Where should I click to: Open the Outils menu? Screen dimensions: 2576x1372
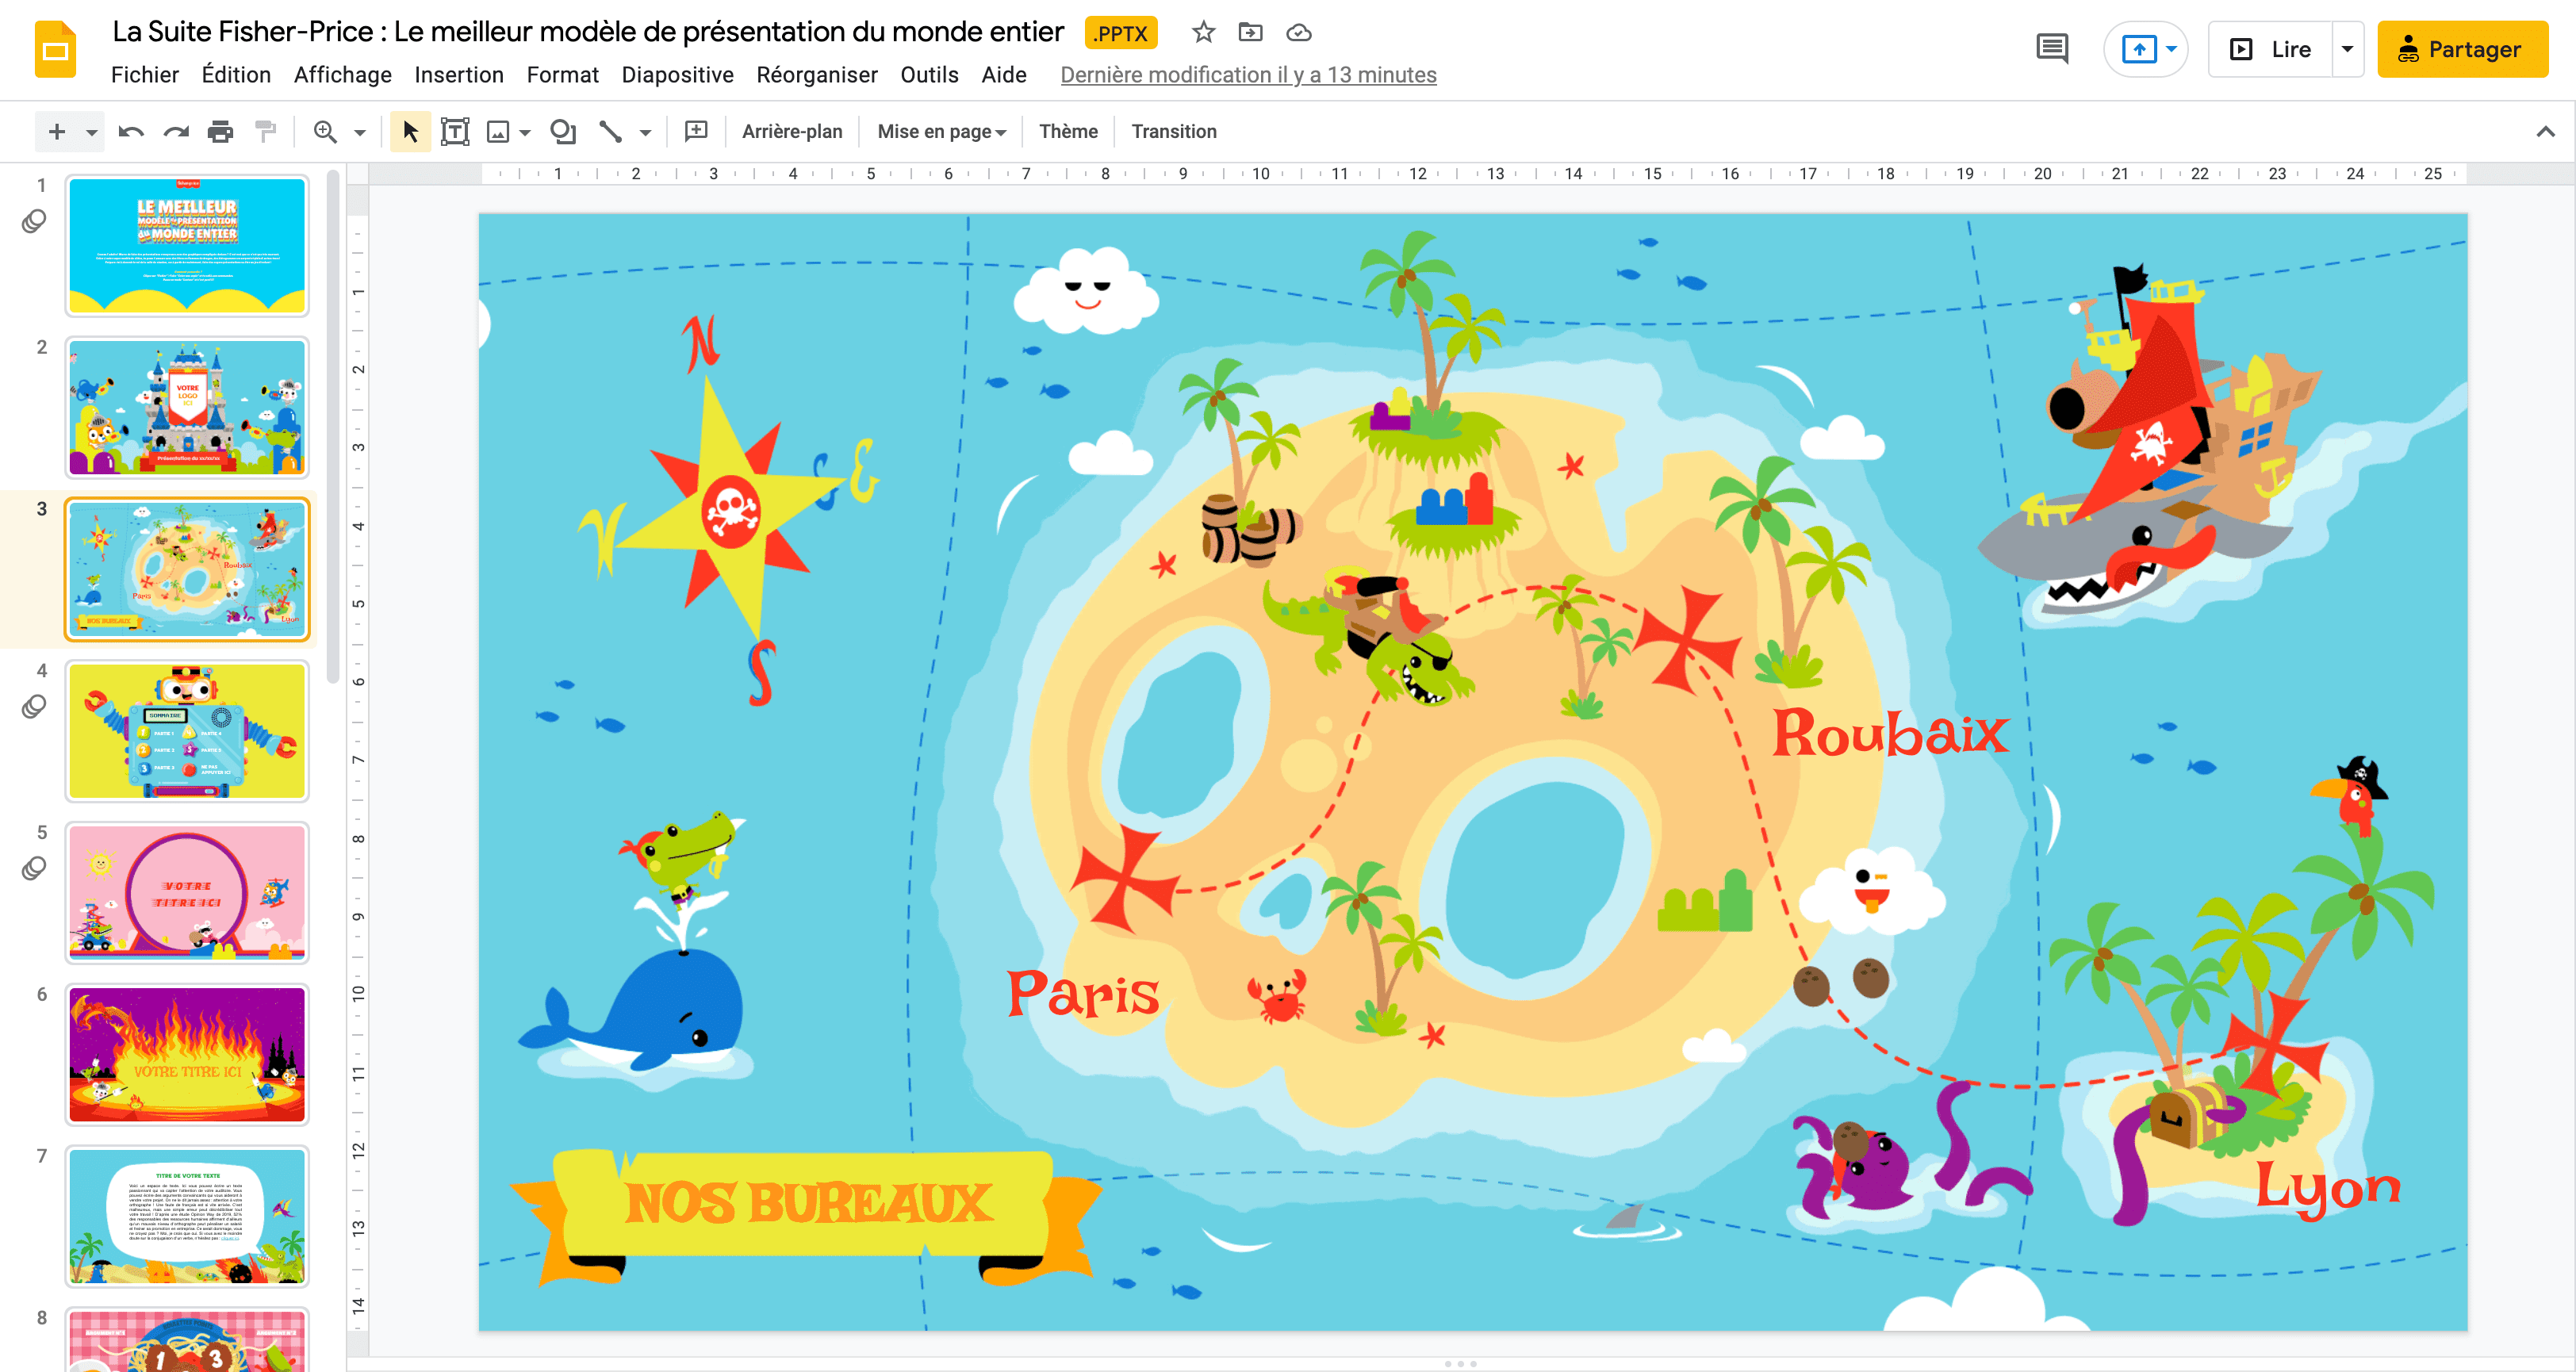(x=929, y=75)
